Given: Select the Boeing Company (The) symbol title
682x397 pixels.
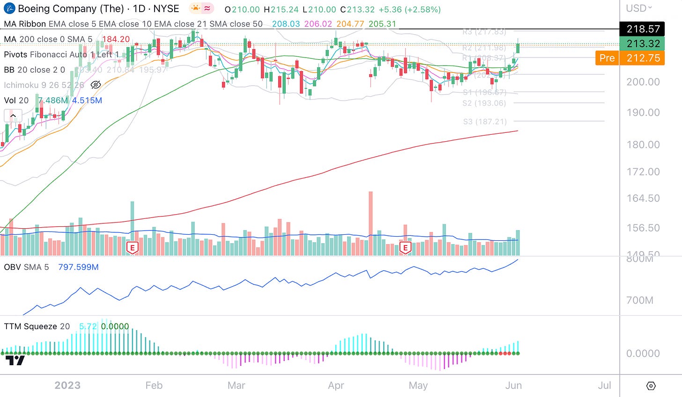Looking at the screenshot, I should tap(71, 8).
